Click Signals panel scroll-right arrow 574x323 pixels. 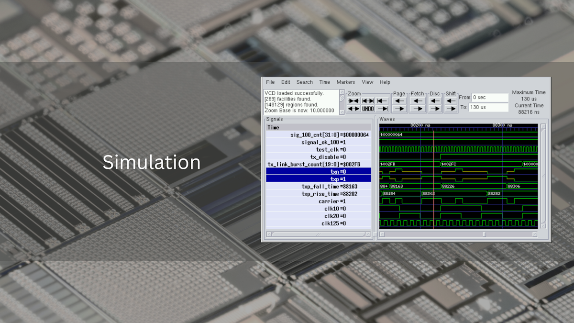tap(367, 234)
